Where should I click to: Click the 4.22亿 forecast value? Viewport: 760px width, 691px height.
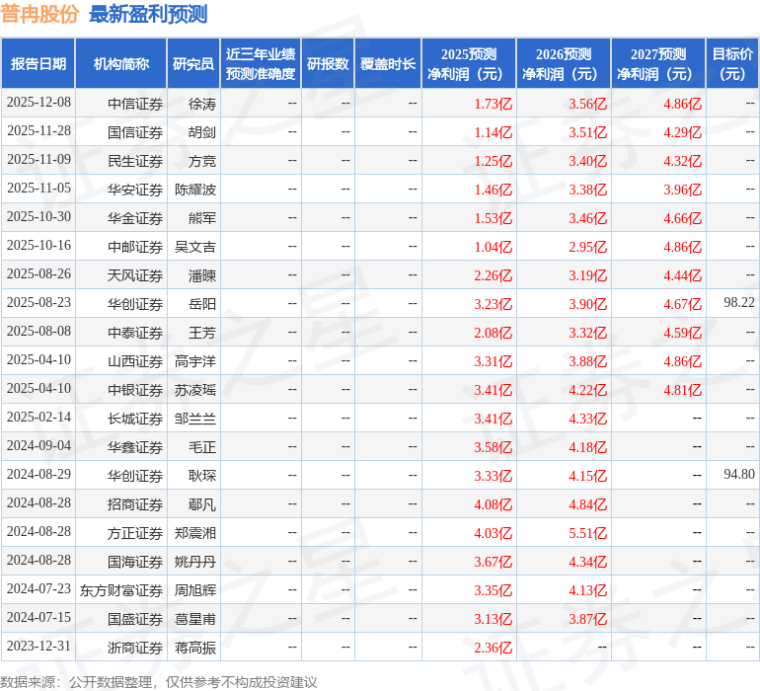tap(588, 390)
